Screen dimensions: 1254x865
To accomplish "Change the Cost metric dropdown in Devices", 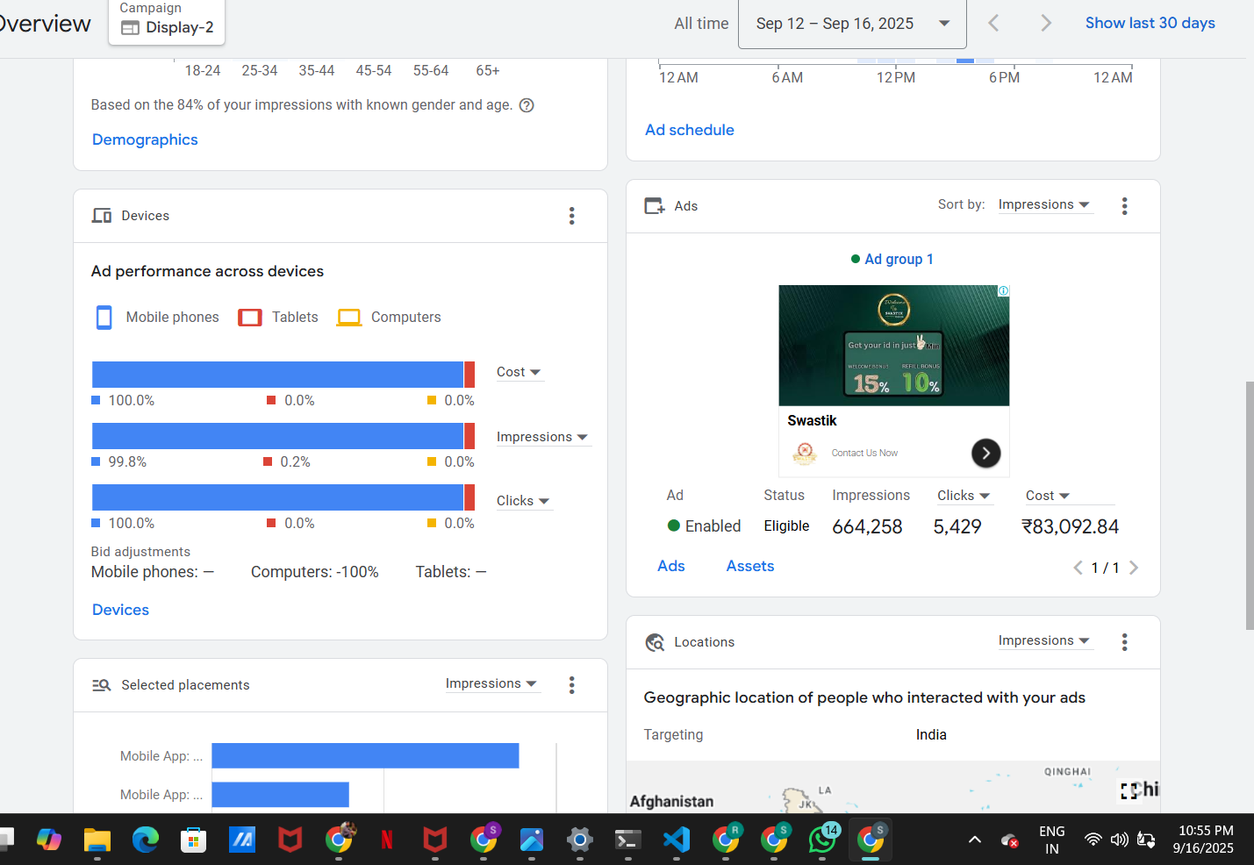I will 518,372.
